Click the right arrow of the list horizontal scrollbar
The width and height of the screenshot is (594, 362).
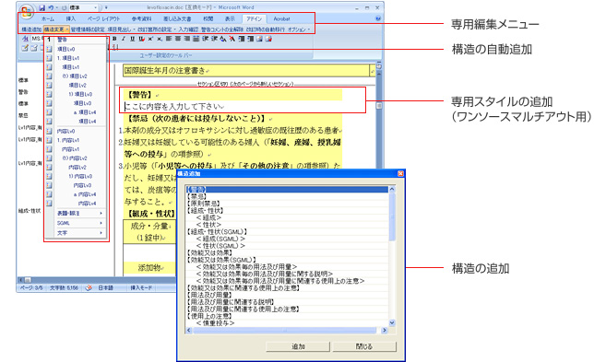coord(385,331)
